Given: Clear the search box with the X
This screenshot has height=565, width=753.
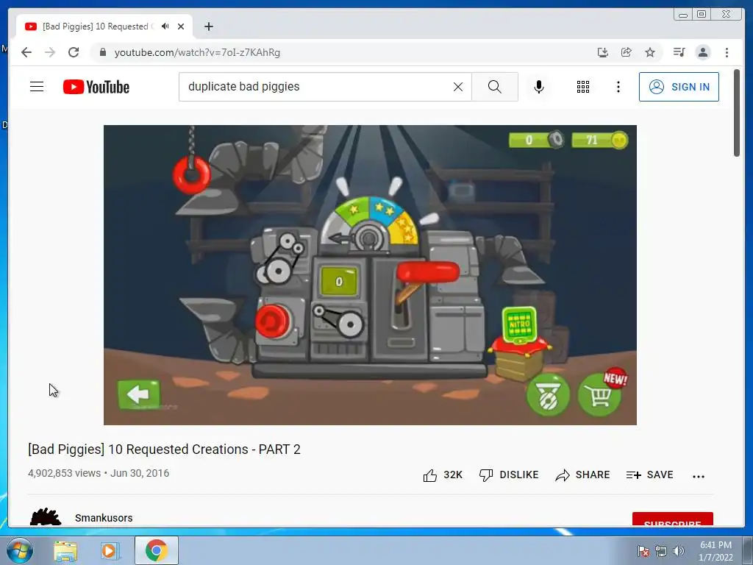Looking at the screenshot, I should coord(458,87).
